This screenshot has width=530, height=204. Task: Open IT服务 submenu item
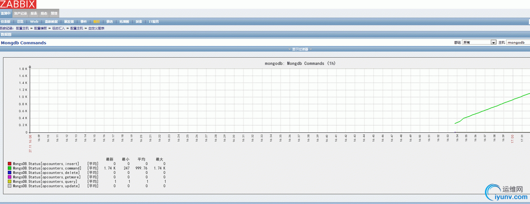(154, 21)
